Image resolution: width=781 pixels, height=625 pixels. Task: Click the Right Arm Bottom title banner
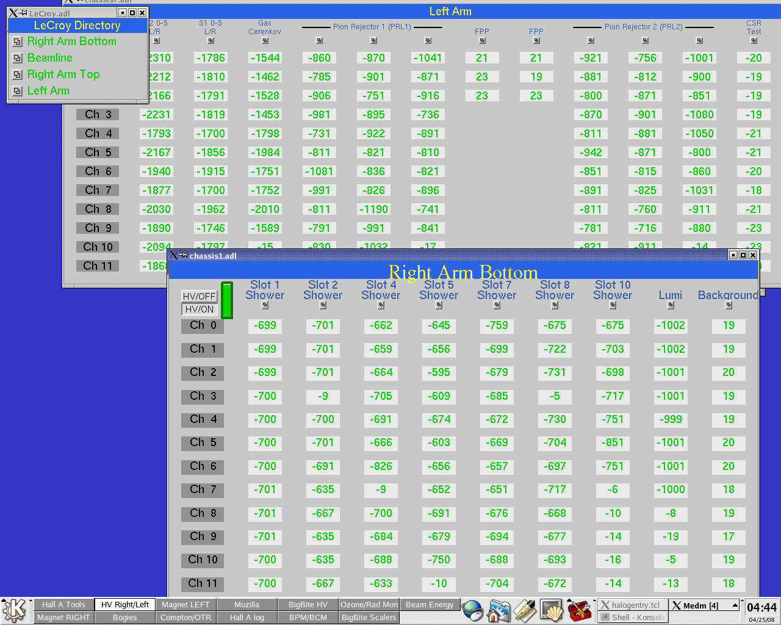[463, 272]
